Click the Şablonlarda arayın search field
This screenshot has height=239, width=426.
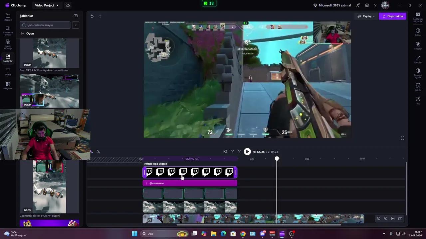45,25
